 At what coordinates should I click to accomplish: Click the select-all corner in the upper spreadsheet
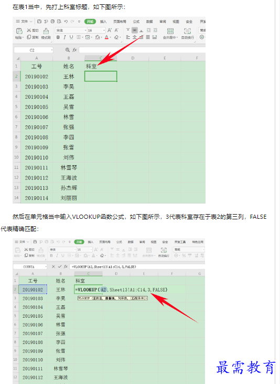click(x=18, y=58)
